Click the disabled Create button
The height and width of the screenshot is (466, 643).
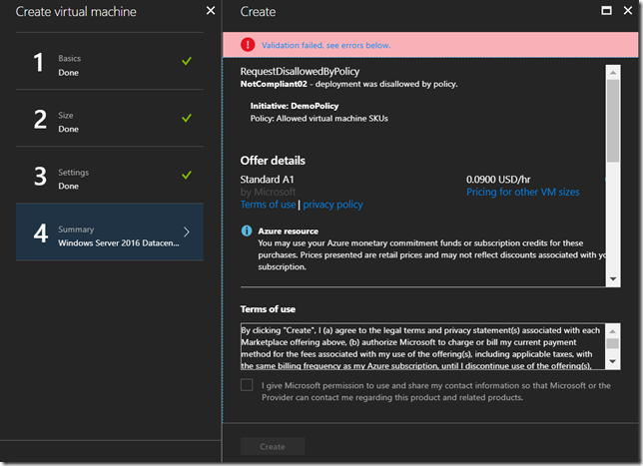tap(273, 446)
